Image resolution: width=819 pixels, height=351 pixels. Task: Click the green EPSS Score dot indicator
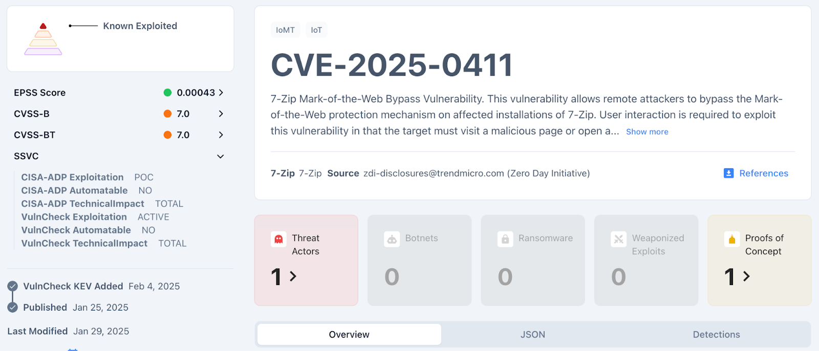(168, 93)
